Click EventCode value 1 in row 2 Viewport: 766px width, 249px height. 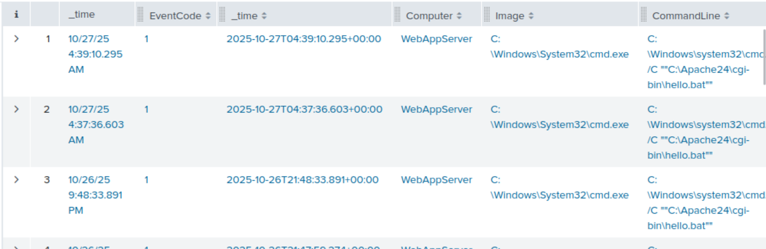click(x=146, y=109)
